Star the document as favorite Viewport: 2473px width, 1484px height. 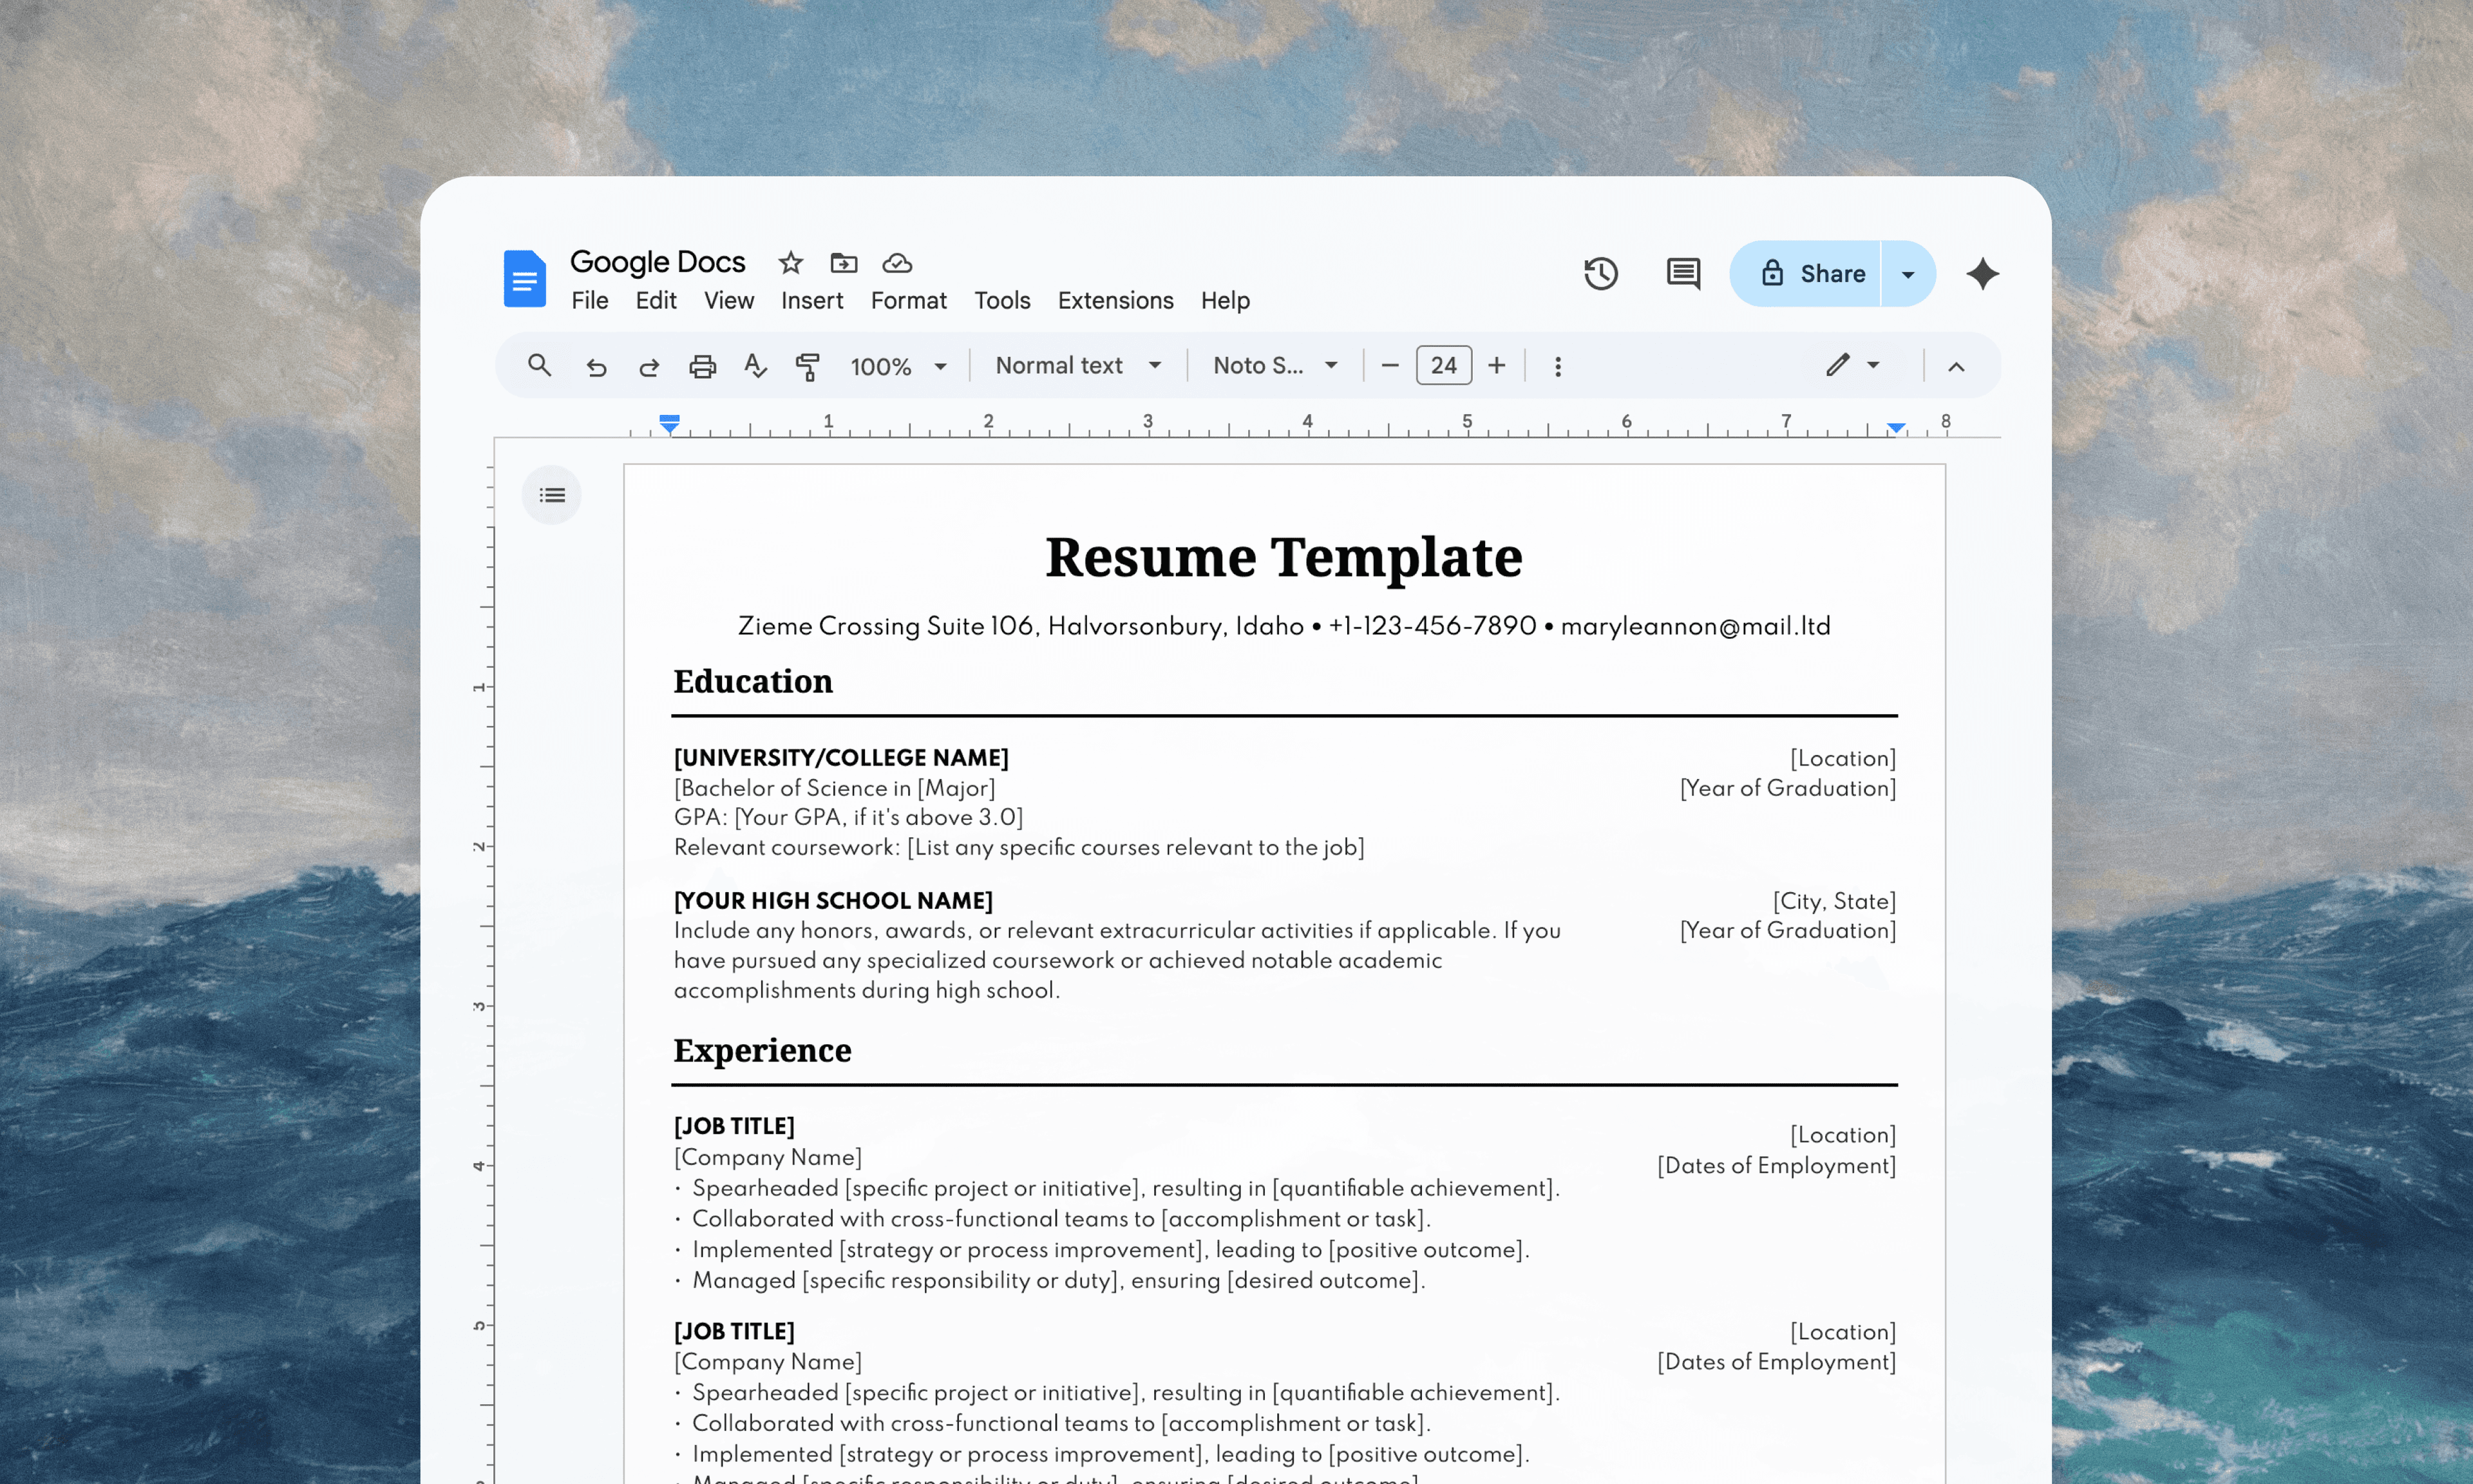click(x=790, y=262)
